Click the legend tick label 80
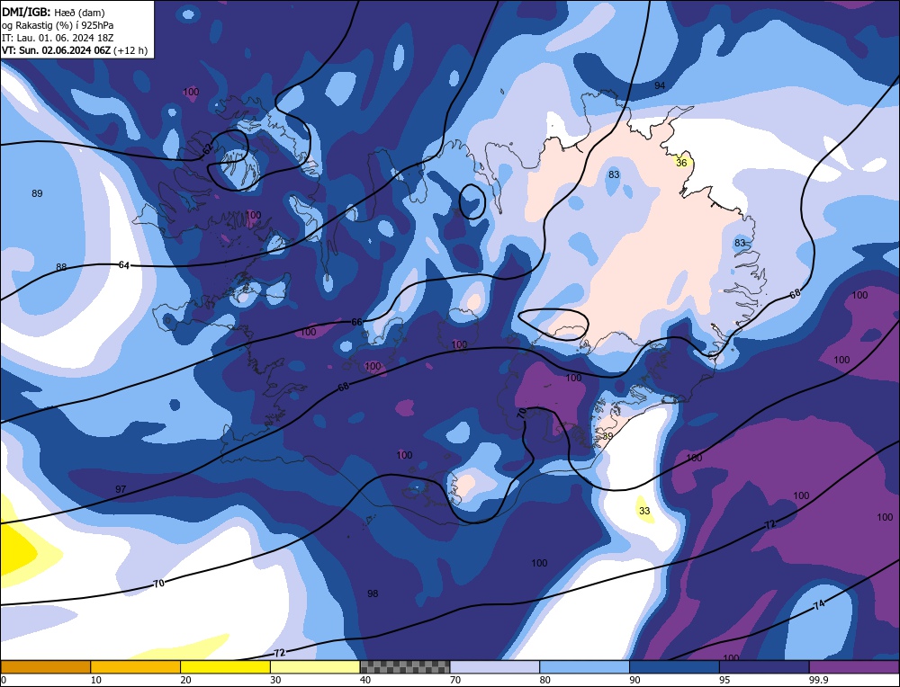This screenshot has height=687, width=900. tap(544, 680)
